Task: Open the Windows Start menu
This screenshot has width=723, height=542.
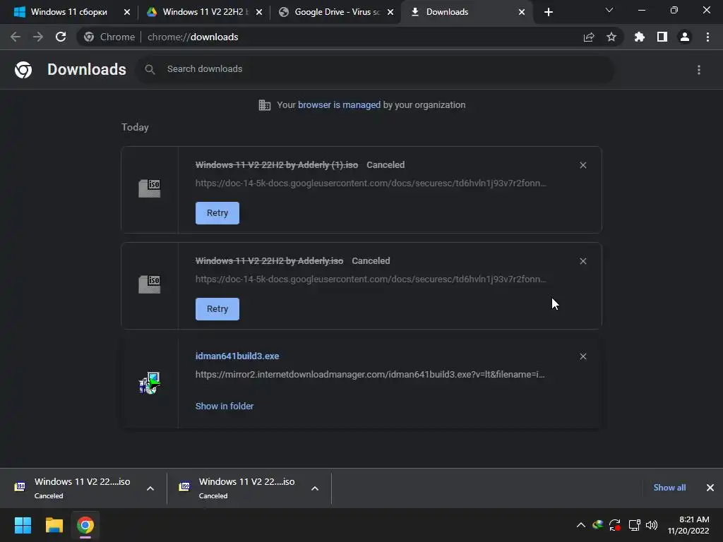Action: tap(23, 525)
